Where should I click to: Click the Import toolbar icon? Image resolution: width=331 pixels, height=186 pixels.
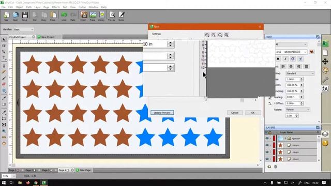point(84,16)
